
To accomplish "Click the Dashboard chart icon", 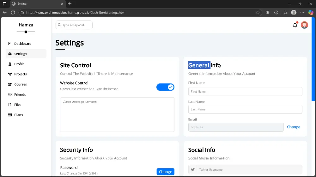I will coord(10,44).
